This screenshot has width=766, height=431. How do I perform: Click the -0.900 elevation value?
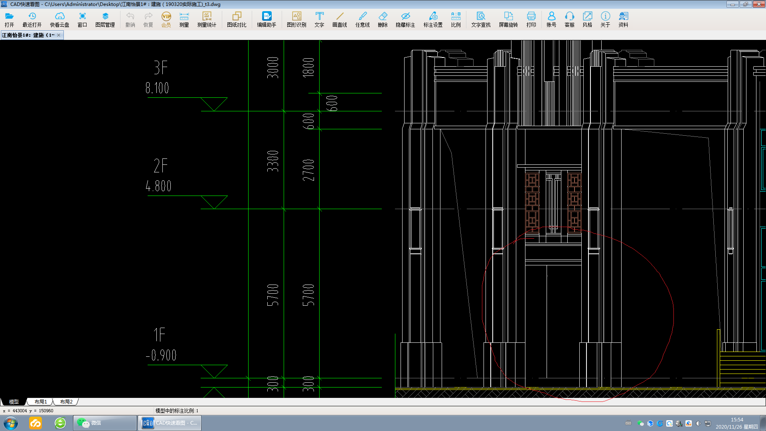161,355
